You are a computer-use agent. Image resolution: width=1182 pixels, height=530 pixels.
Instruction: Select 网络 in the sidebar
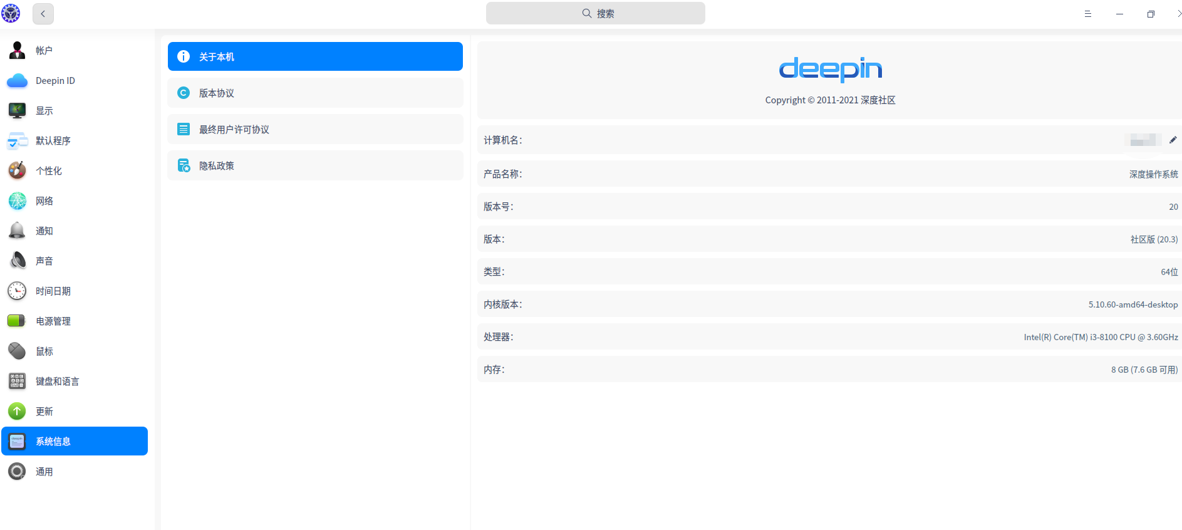pos(75,200)
